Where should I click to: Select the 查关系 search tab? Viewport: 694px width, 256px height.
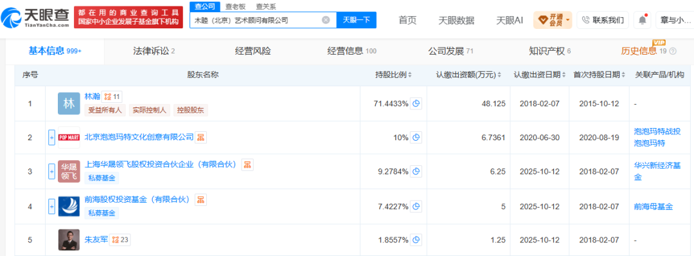[266, 6]
